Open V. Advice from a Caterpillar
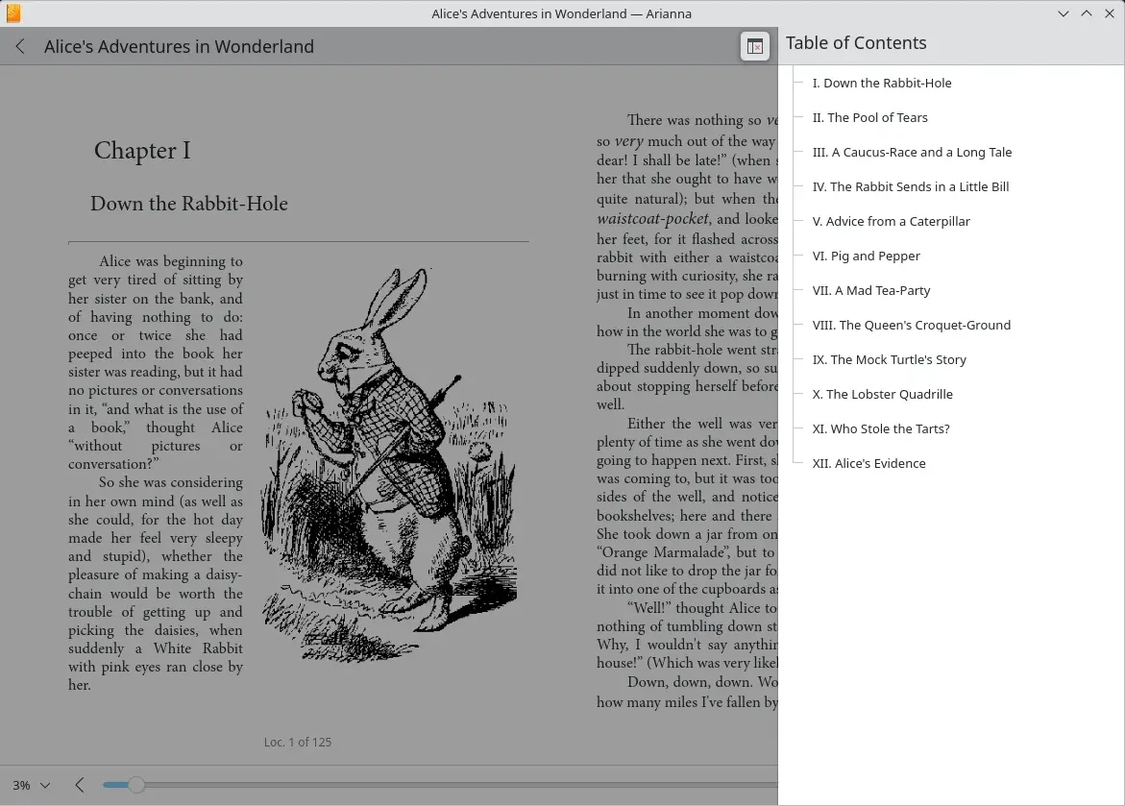 point(891,221)
